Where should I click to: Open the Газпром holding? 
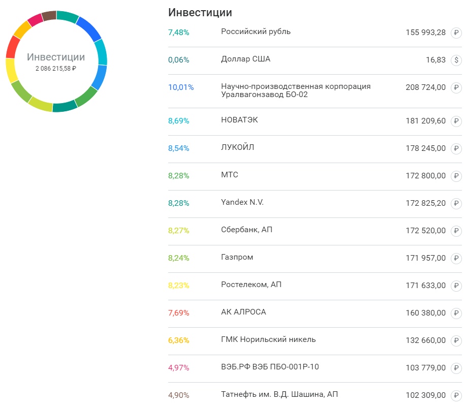[237, 257]
